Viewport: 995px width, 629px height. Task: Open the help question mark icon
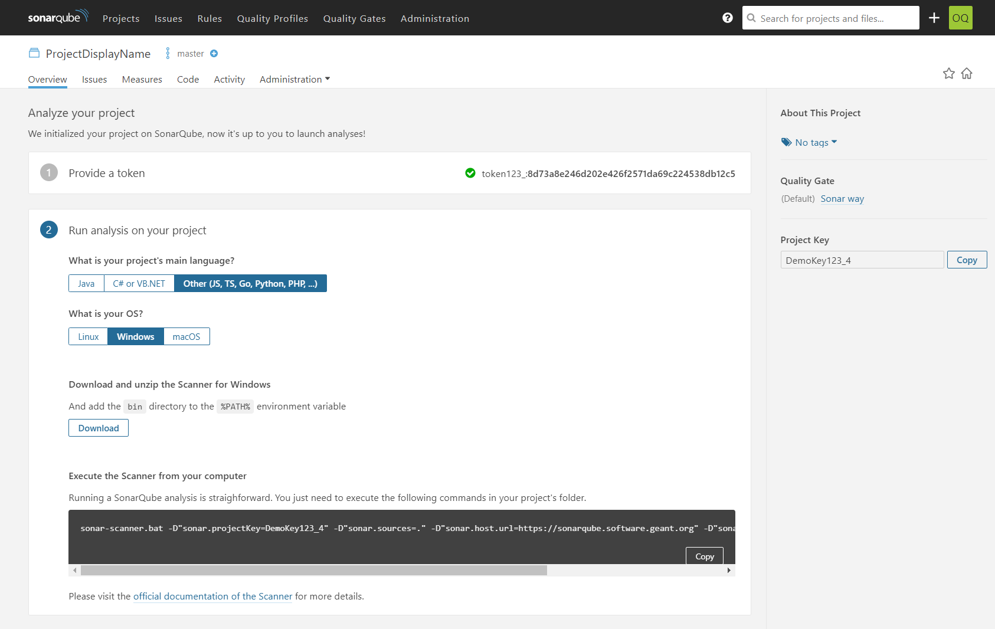point(728,18)
